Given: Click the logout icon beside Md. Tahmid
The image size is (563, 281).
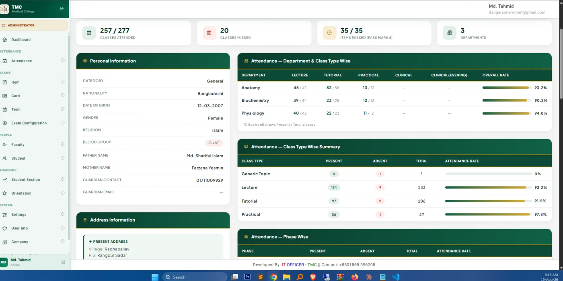Looking at the screenshot, I should point(63,262).
